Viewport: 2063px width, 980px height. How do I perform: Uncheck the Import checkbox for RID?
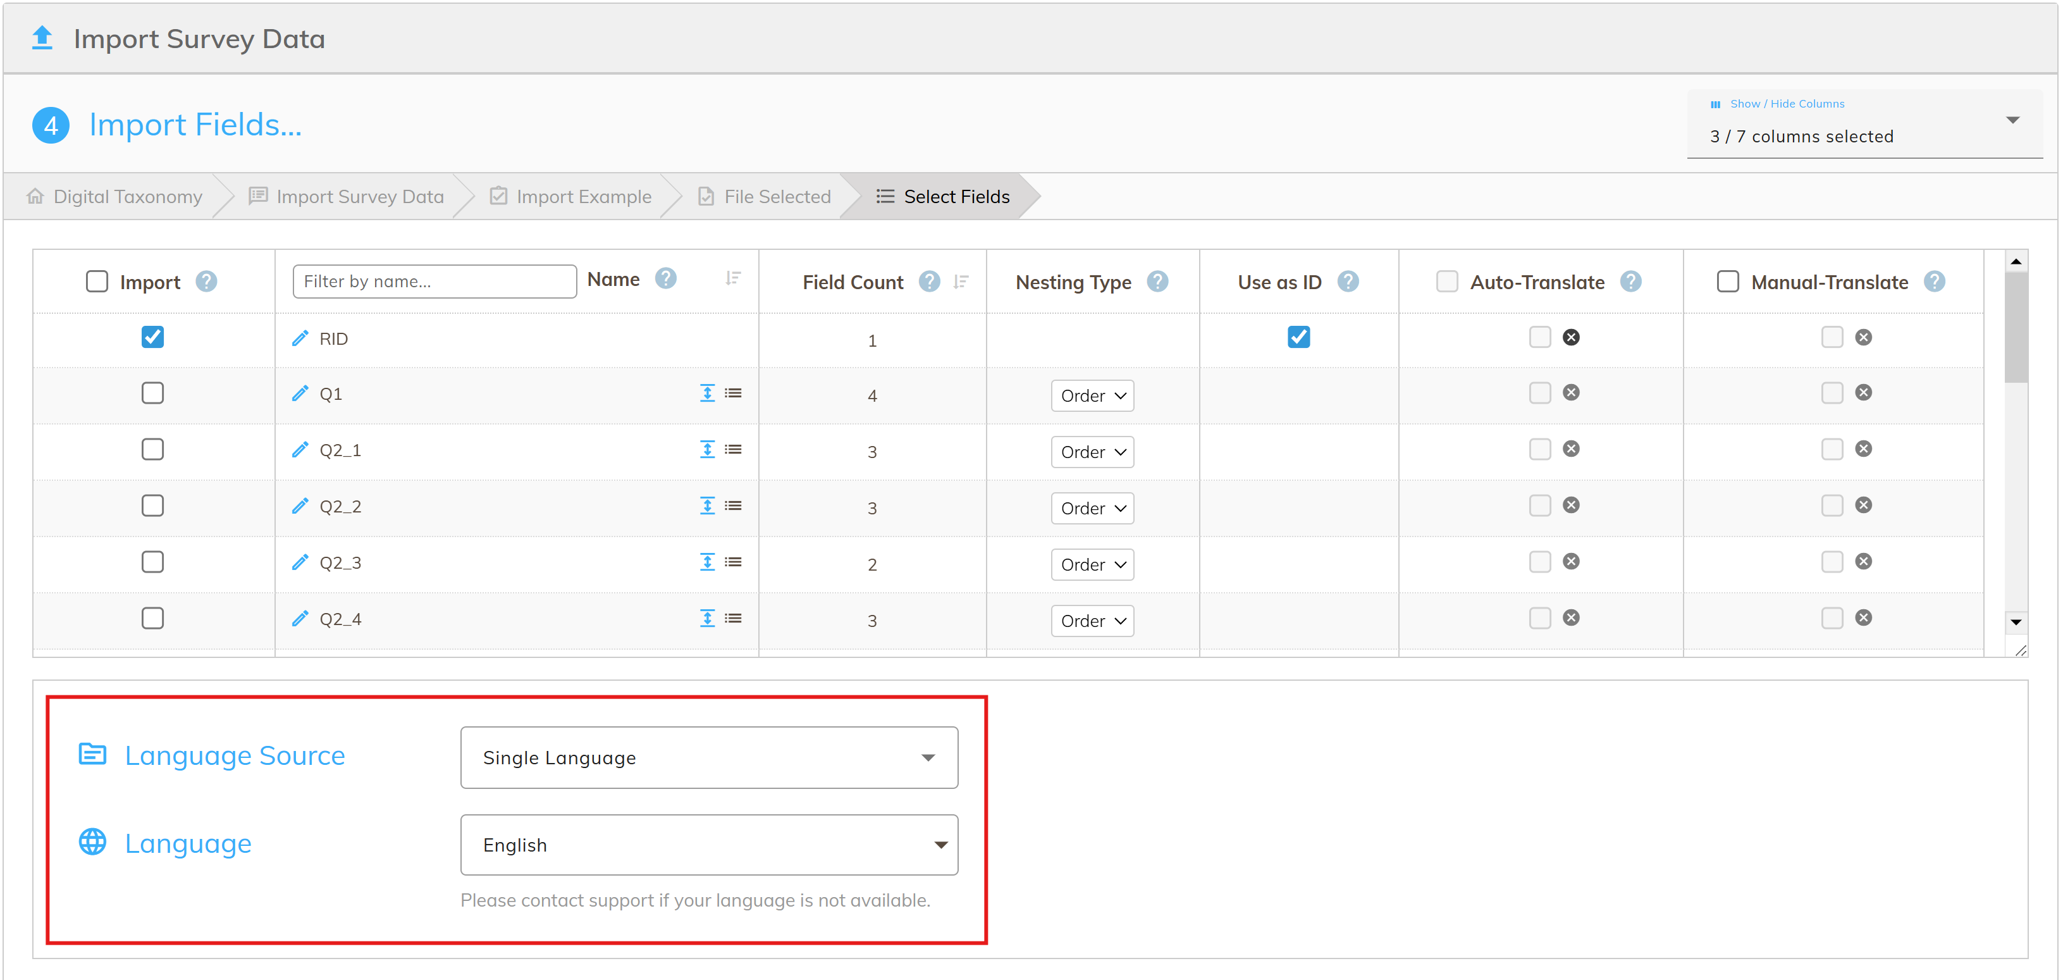(x=152, y=337)
